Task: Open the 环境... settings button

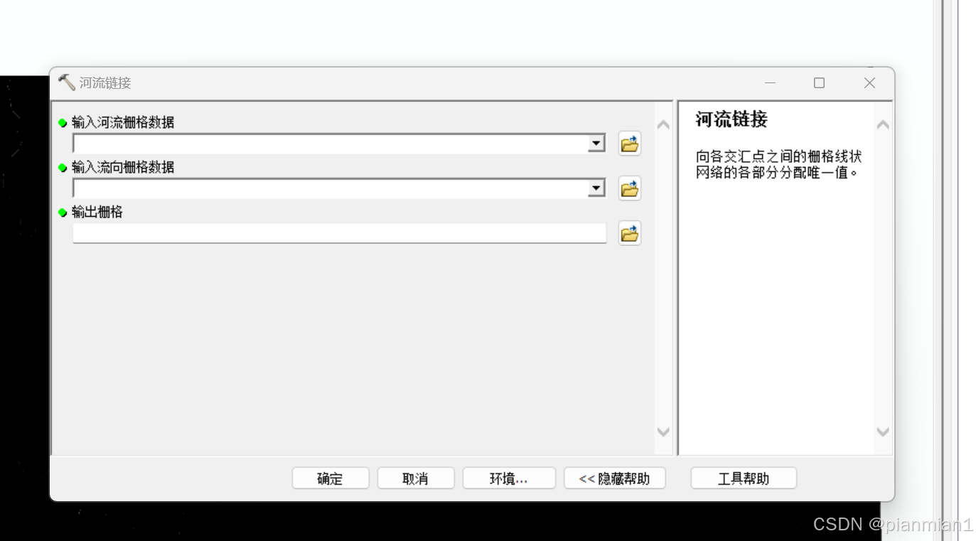Action: tap(509, 478)
